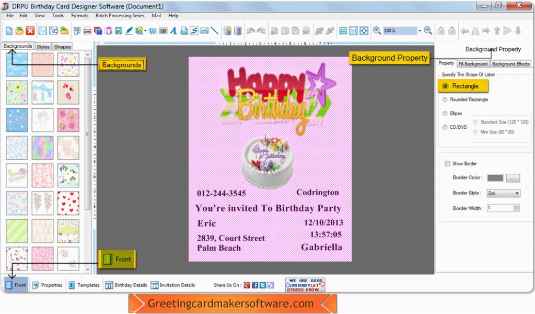Select the pen signature tool icon
Image resolution: width=535 pixels, height=314 pixels.
pyautogui.click(x=129, y=31)
